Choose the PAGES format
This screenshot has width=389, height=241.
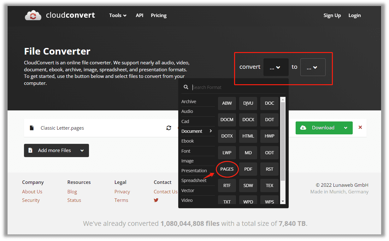[x=227, y=169]
